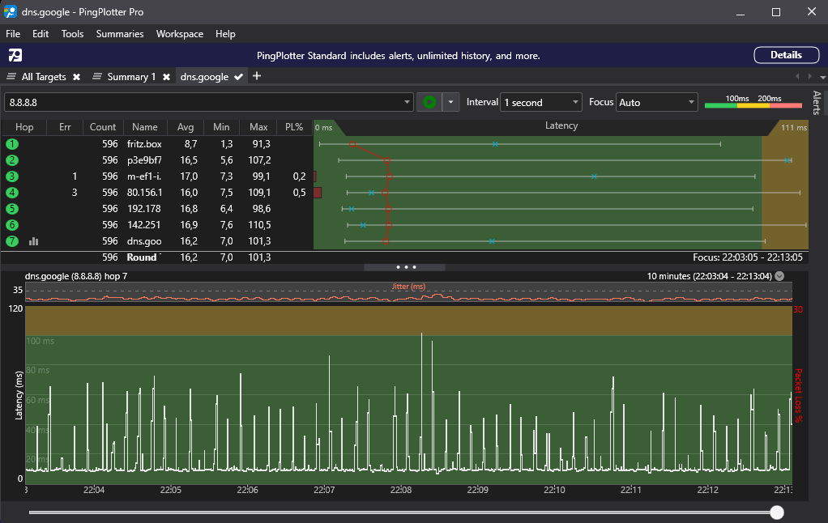Click the Latency graph header label
828x523 pixels.
coord(561,125)
